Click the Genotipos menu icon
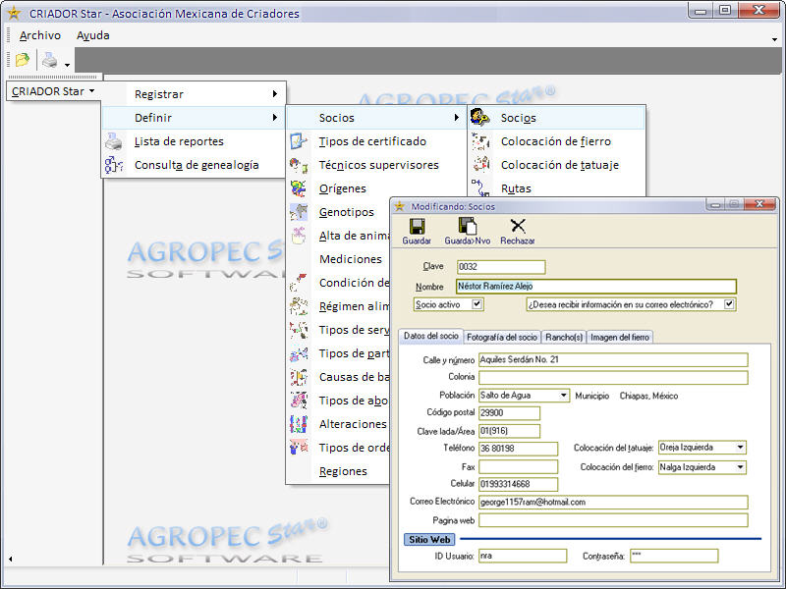 299,212
